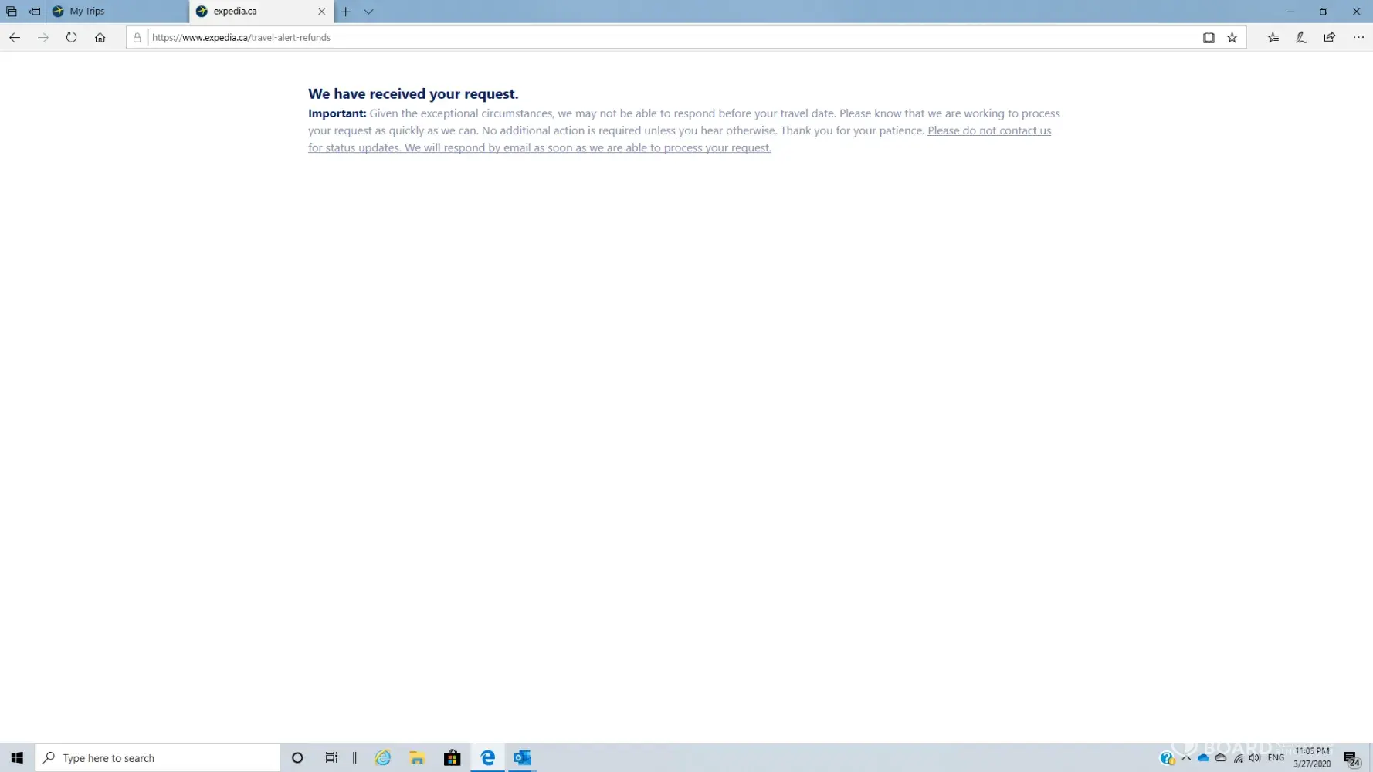Click the Edge taskbar icon
This screenshot has width=1373, height=772.
(488, 758)
